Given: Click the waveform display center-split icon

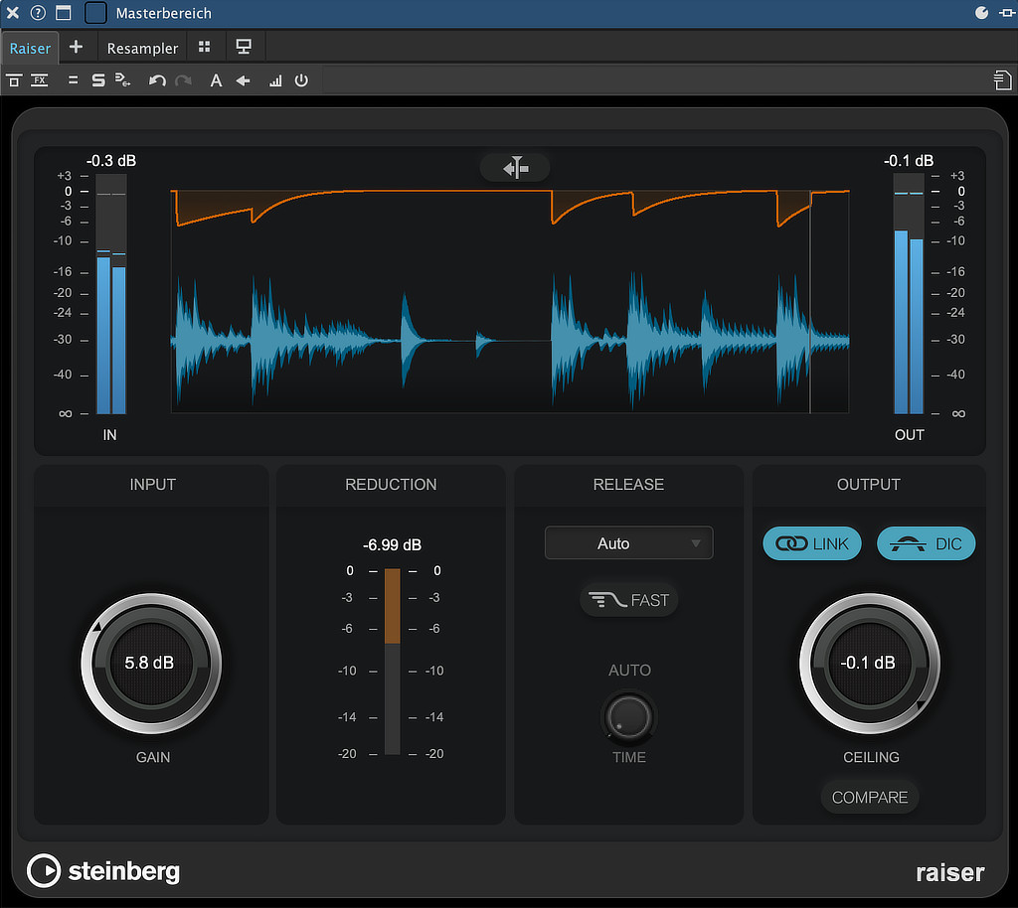Looking at the screenshot, I should pyautogui.click(x=516, y=168).
